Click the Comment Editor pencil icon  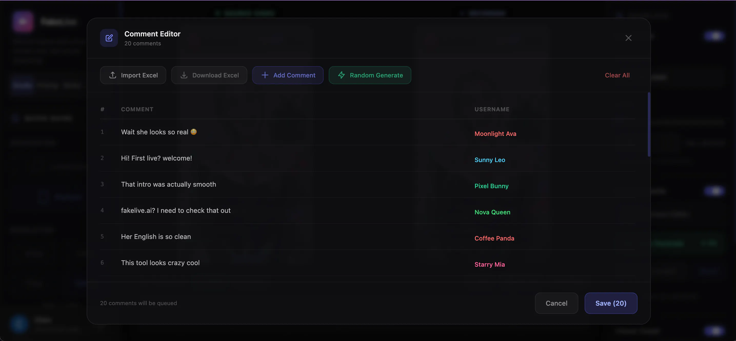[109, 38]
